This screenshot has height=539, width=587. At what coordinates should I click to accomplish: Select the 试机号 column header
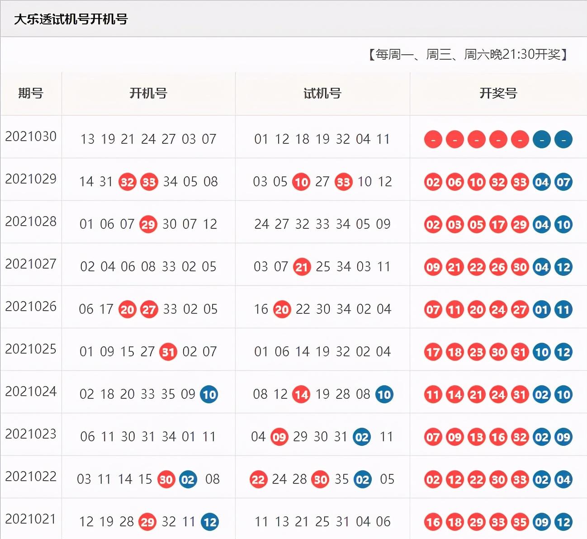(x=322, y=93)
